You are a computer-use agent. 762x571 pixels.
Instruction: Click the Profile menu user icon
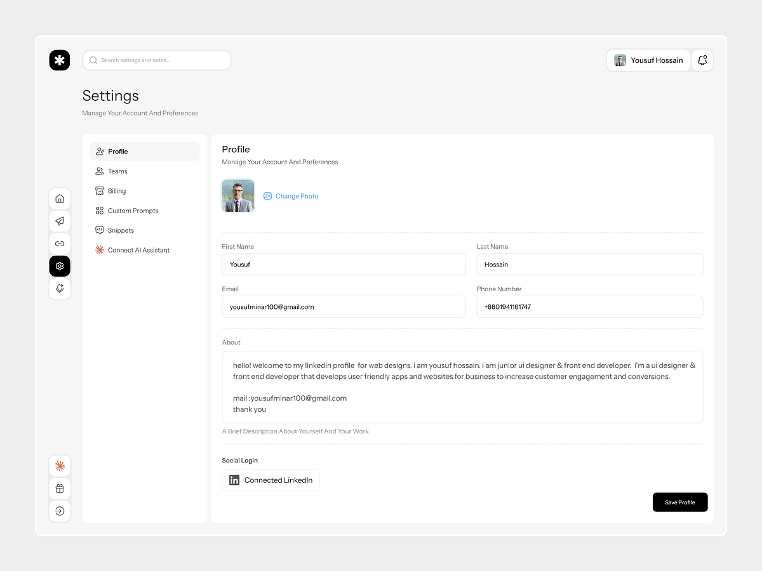[x=100, y=151]
